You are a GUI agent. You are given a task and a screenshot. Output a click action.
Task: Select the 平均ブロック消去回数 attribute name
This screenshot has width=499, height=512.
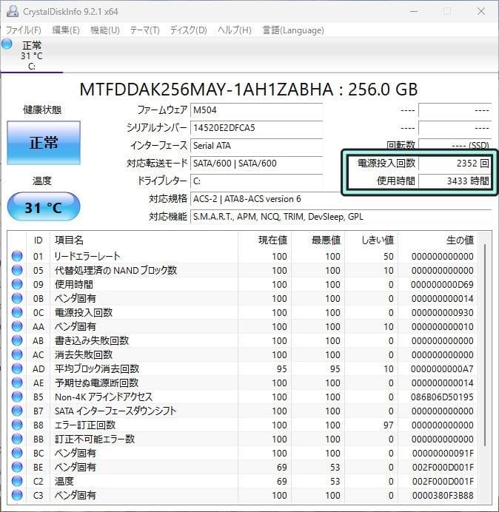coord(97,368)
